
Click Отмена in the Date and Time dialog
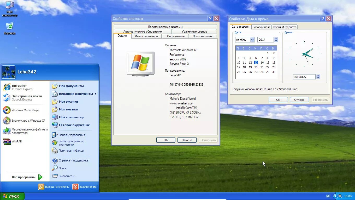299,99
